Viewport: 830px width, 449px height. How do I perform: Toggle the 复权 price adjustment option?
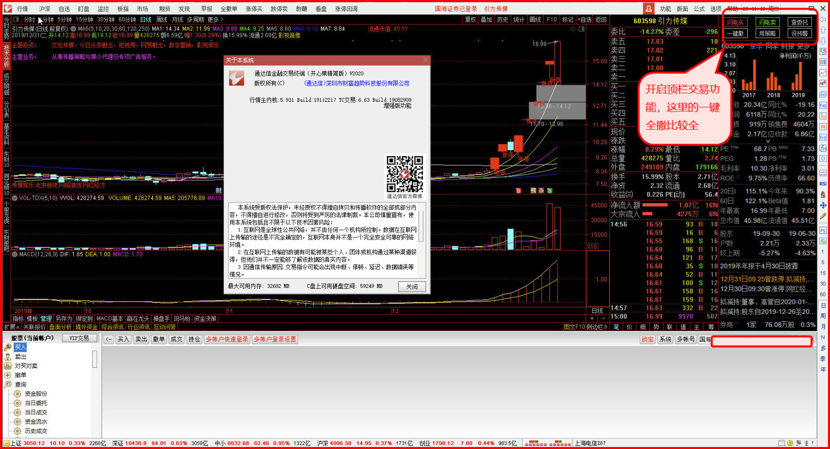tap(470, 20)
